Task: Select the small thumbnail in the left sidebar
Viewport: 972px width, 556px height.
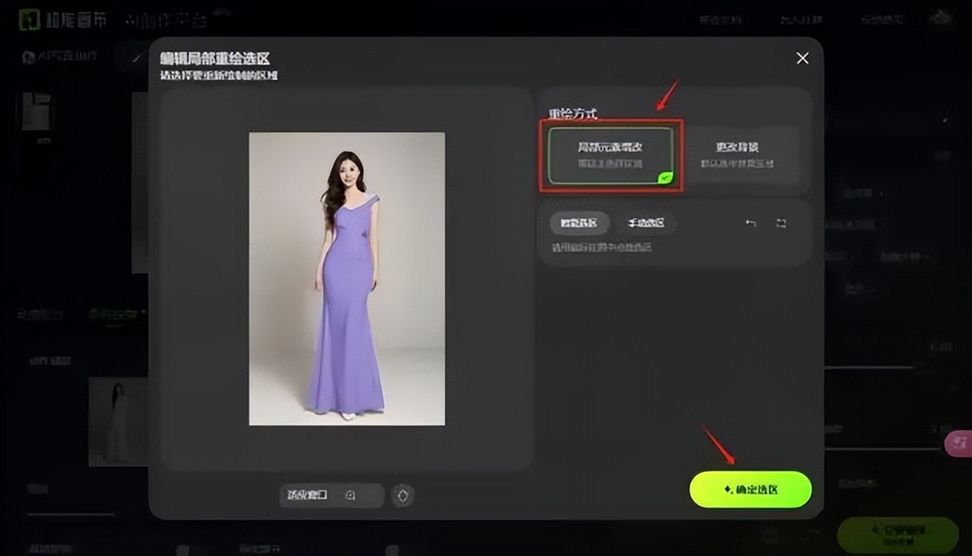Action: tap(36, 111)
